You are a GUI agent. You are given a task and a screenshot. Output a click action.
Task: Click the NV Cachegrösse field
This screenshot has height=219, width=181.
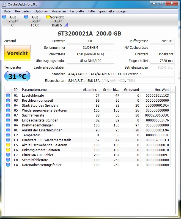point(162,47)
